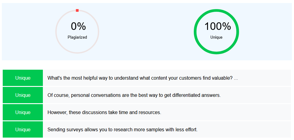Open the sentence starting "What's the most helpful way"

[x=140, y=78]
